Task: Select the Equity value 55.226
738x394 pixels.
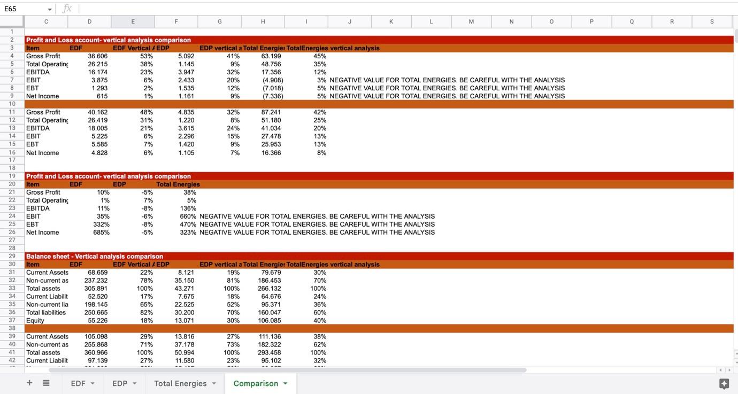Action: (x=89, y=321)
